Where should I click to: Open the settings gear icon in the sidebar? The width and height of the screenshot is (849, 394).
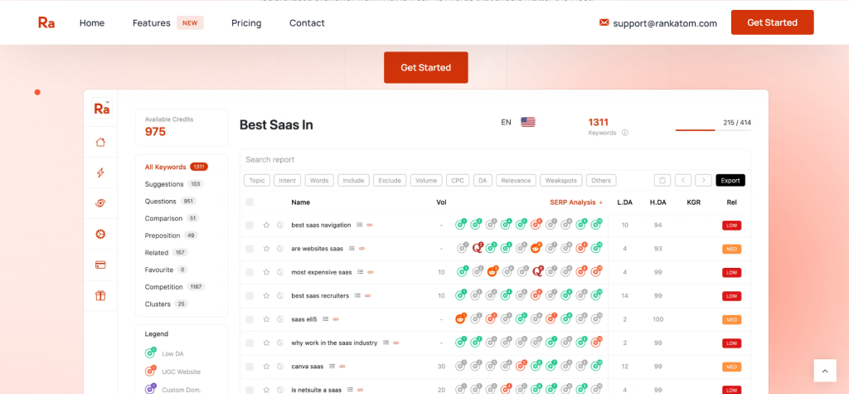point(100,234)
